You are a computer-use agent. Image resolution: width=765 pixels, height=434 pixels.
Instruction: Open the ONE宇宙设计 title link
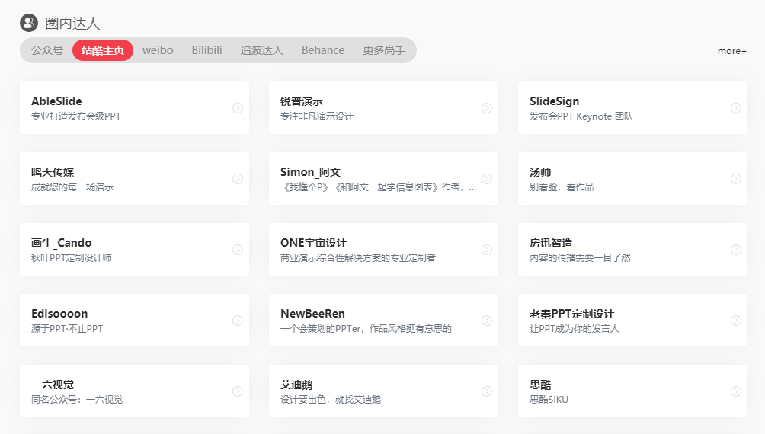[313, 243]
